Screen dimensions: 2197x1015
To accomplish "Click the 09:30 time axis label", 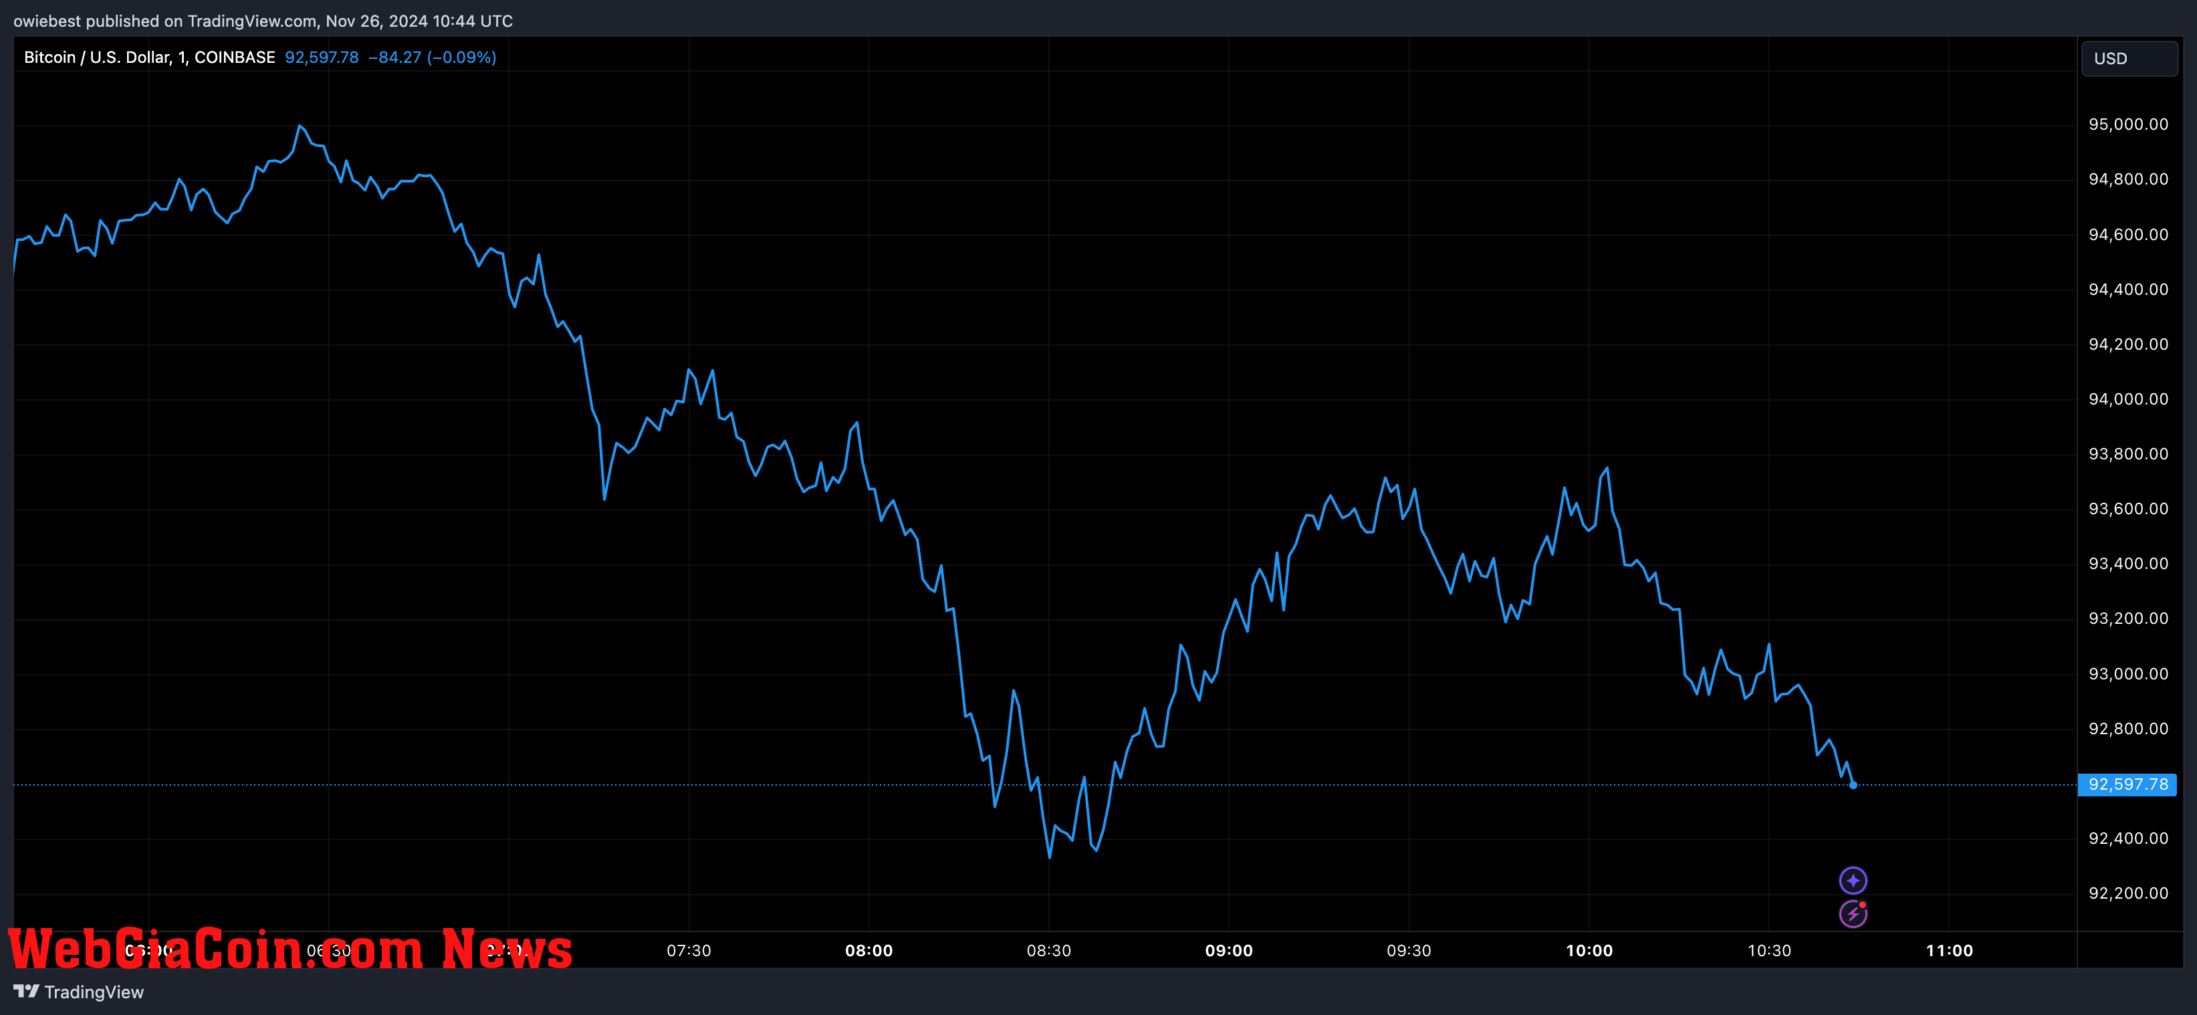I will [1408, 950].
